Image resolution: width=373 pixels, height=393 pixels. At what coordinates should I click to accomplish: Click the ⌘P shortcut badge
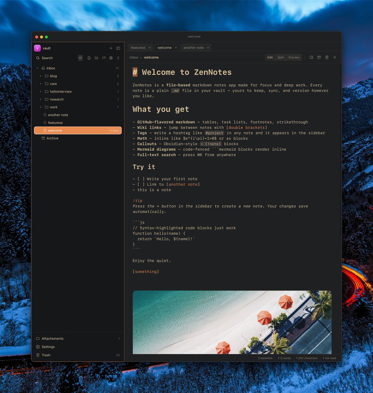[80, 58]
